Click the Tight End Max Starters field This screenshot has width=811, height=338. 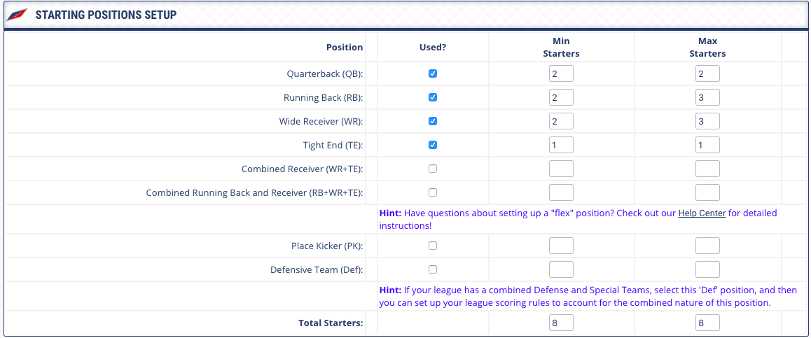(707, 145)
